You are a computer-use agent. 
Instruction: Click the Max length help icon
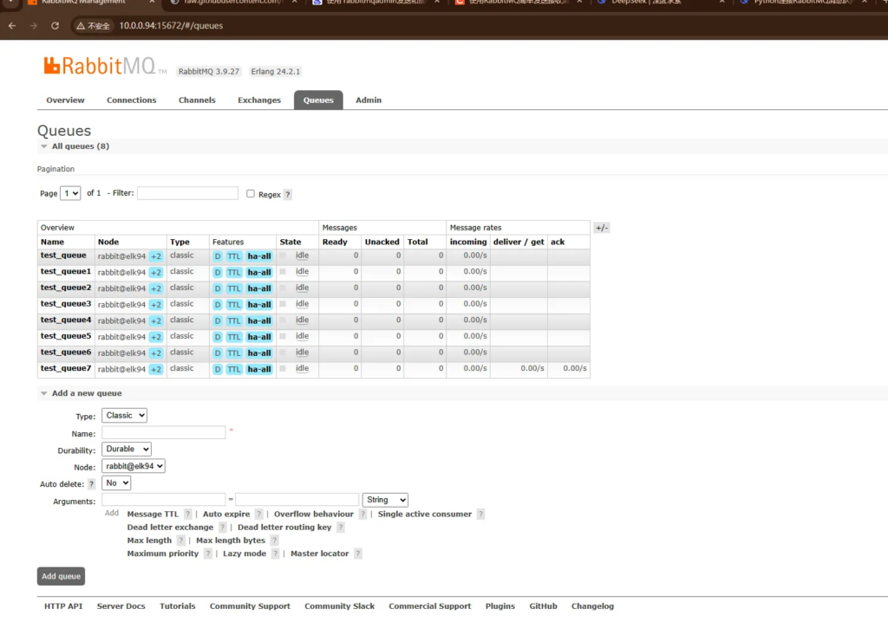(x=180, y=541)
